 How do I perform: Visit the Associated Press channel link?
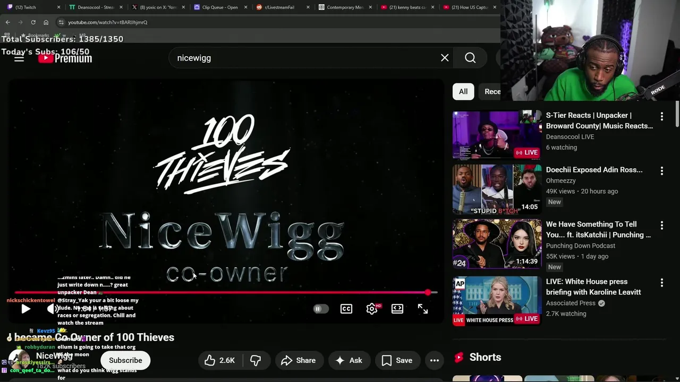(571, 303)
